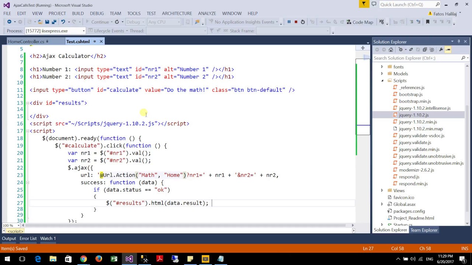Expand the fonts folder
Screen dimensions: 472x265
382,67
